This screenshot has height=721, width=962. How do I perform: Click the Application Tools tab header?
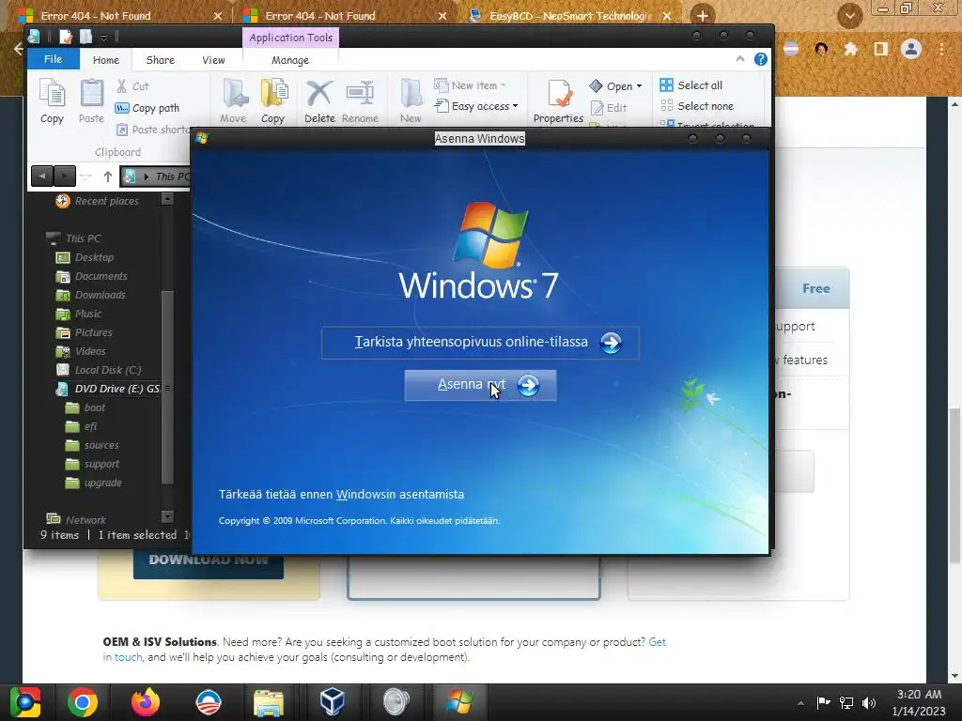point(291,38)
